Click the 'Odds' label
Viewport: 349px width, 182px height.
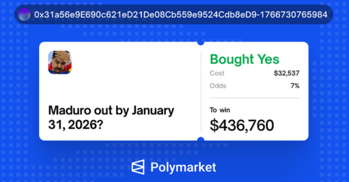[218, 85]
